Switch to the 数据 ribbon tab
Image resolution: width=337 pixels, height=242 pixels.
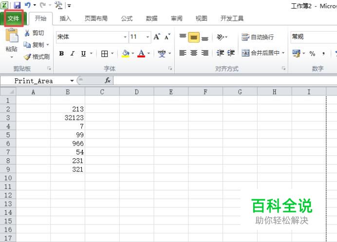(152, 19)
